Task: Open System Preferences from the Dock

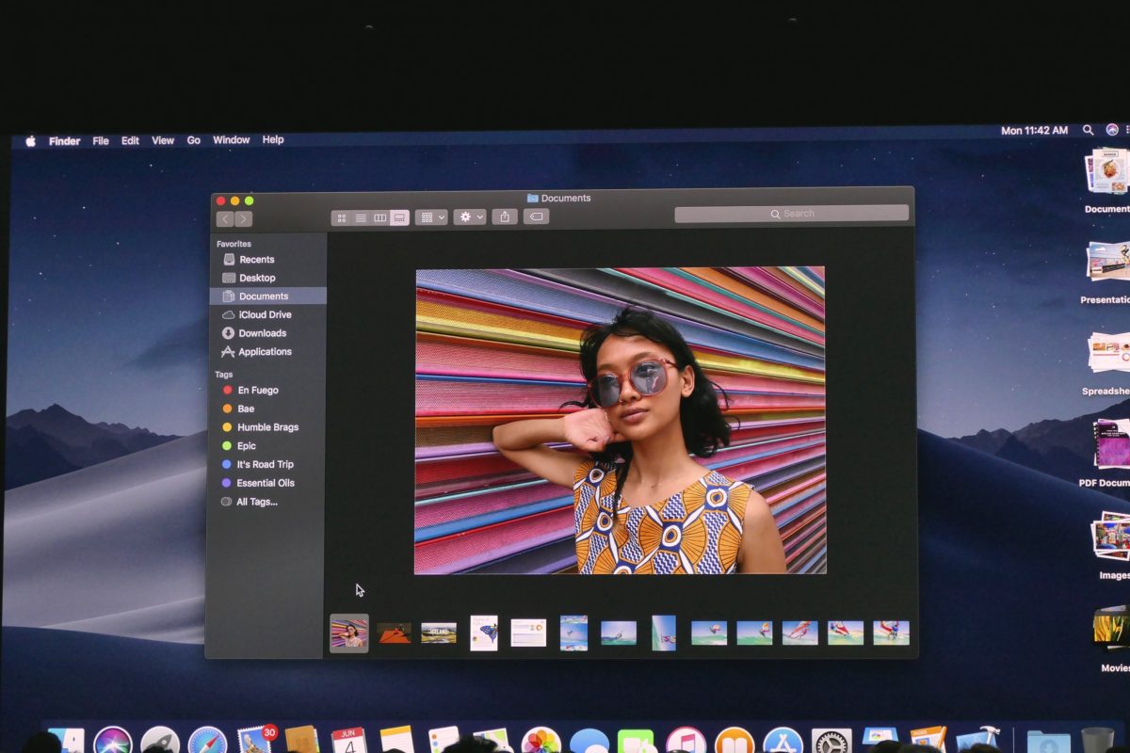Action: (x=831, y=742)
